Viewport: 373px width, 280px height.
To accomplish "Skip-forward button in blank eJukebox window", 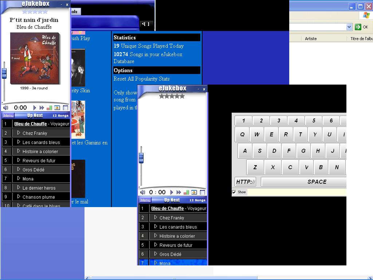I will tap(179, 192).
